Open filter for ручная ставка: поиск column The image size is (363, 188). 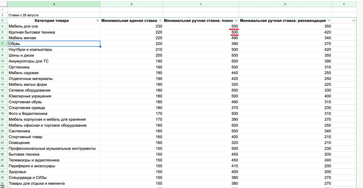tap(236, 21)
